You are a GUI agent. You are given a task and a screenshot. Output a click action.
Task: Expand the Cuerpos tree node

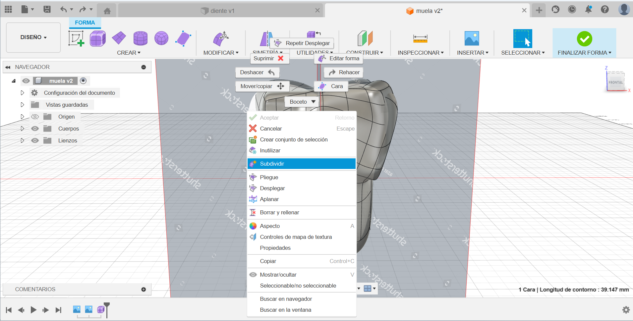(22, 129)
